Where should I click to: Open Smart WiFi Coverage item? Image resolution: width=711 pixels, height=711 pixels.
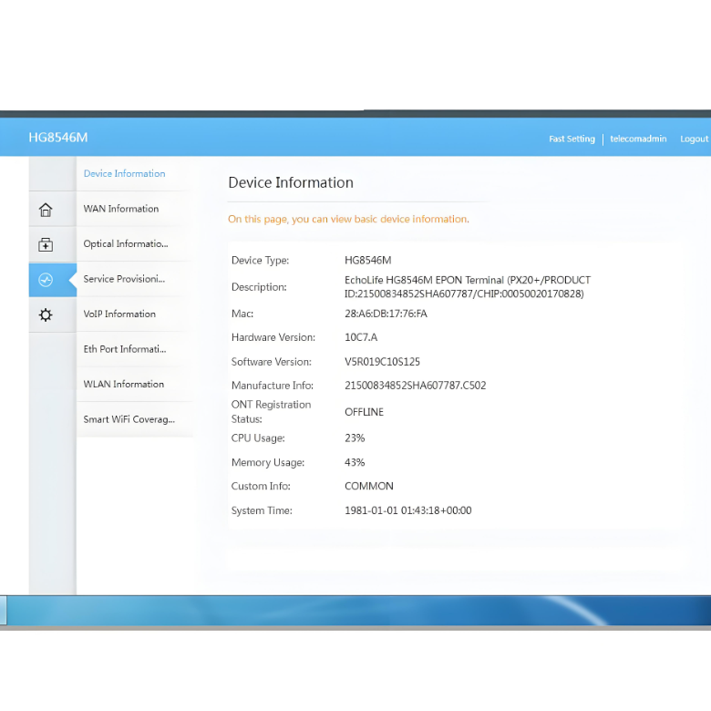click(129, 419)
